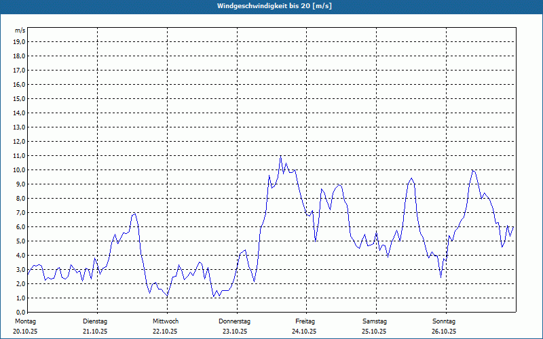
Task: Click the "Sonntag" day label
Action: click(444, 321)
